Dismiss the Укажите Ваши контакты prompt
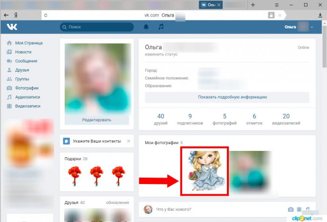This screenshot has height=222, width=327. (x=128, y=141)
